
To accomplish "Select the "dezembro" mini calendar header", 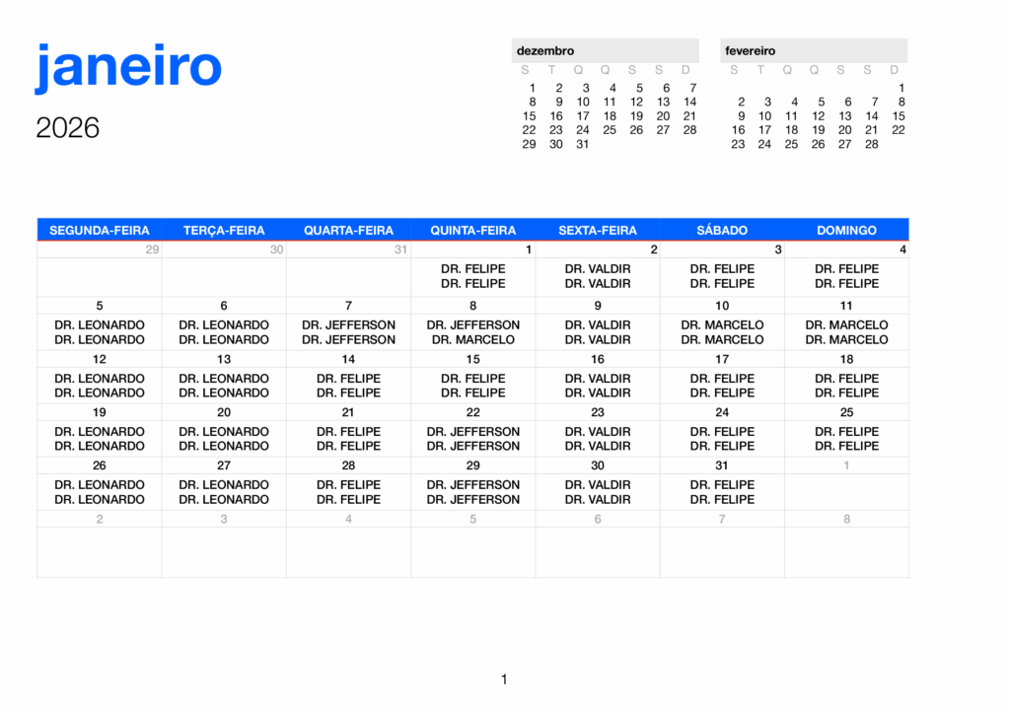I will (545, 50).
